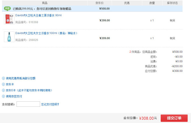This screenshot has width=191, height=123.
Task: Click the total goods amount ¥508.00 value
Action: (x=177, y=52)
